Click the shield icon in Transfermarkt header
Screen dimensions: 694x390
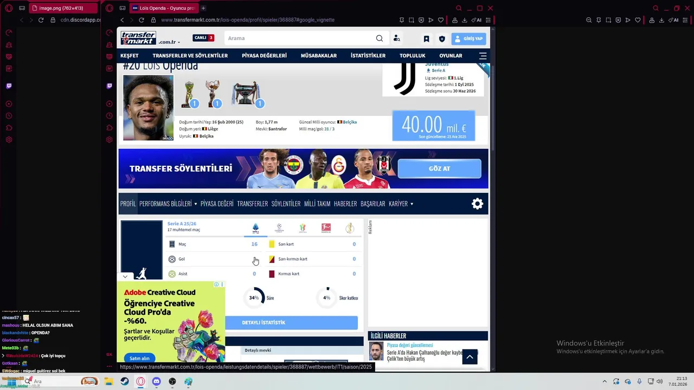pos(442,39)
